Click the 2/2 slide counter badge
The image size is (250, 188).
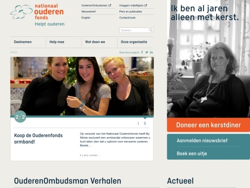point(20,117)
